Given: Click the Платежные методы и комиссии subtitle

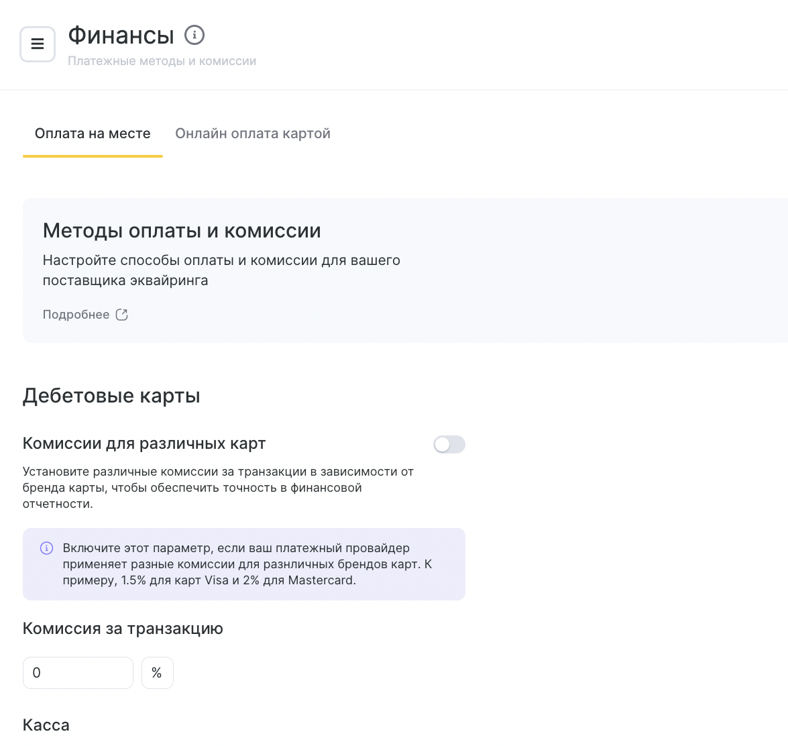Looking at the screenshot, I should click(162, 61).
